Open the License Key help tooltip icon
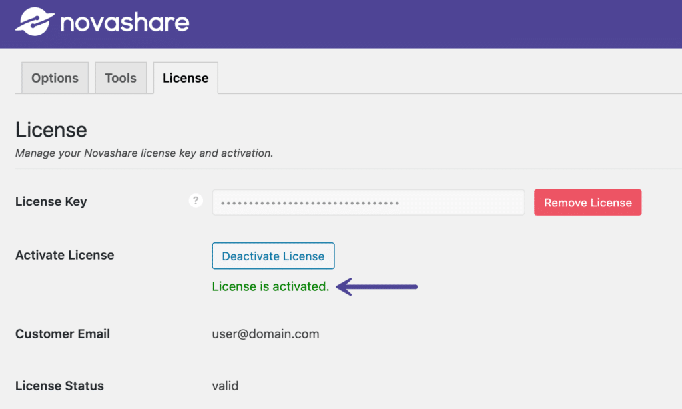Screen dimensions: 682x409 click(x=196, y=201)
